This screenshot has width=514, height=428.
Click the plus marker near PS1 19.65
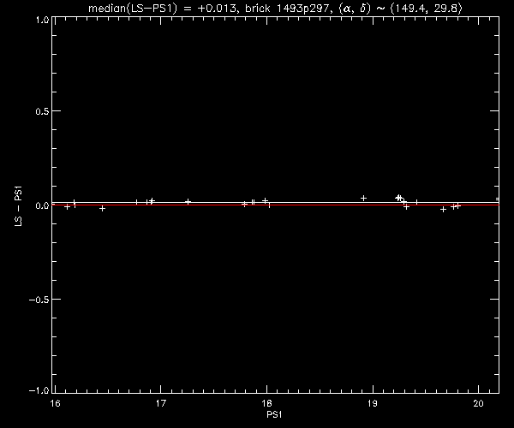443,209
